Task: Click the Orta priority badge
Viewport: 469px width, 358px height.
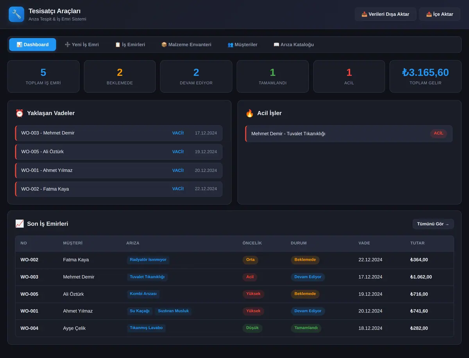Action: [x=251, y=260]
